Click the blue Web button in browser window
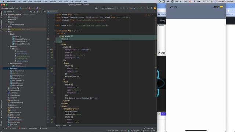The image size is (235, 132). pyautogui.click(x=163, y=114)
